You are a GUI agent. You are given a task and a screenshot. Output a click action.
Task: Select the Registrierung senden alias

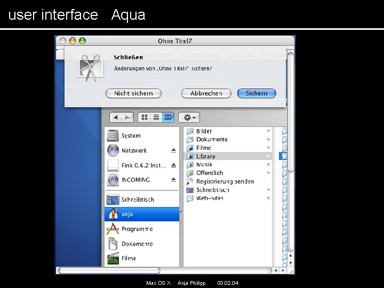point(228,181)
